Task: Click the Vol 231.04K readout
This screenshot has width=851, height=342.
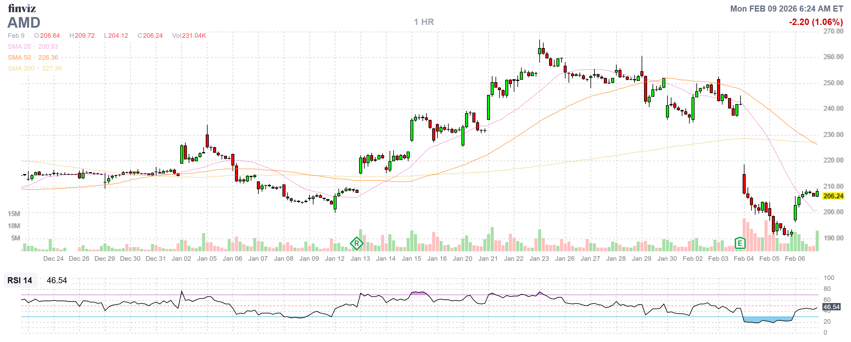Action: pos(189,36)
